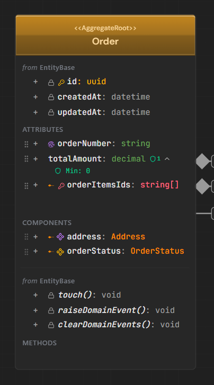The image size is (214, 385).
Task: Click the plus icon beside totalAmount
Action: 35,159
